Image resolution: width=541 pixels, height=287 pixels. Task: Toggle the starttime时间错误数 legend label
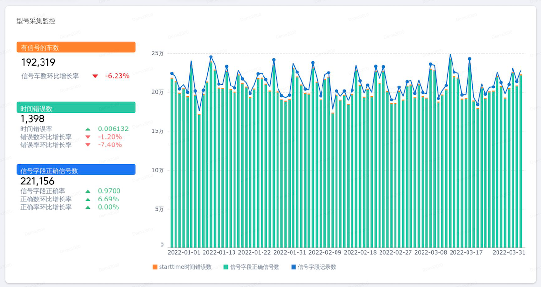point(185,267)
